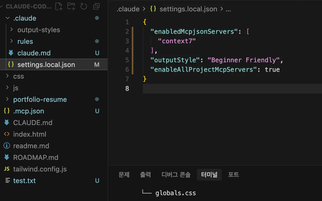Click the "enableAllProjectMcpServers" key

coord(203,69)
